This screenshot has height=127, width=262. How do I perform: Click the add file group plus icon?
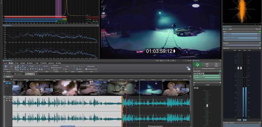[x=37, y=74]
